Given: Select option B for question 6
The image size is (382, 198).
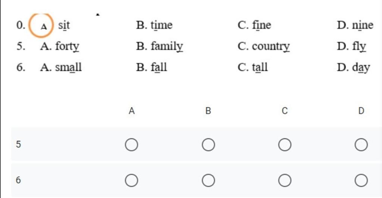Looking at the screenshot, I should 208,181.
